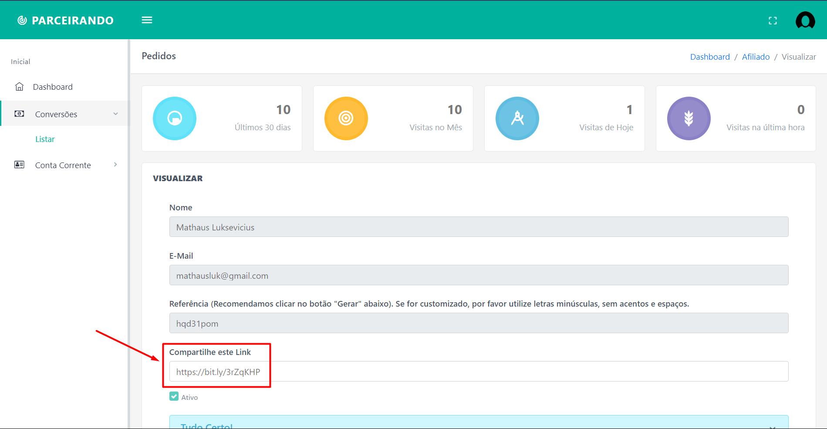Uncheck the Ativo checkbox
This screenshot has width=827, height=429.
pyautogui.click(x=174, y=396)
